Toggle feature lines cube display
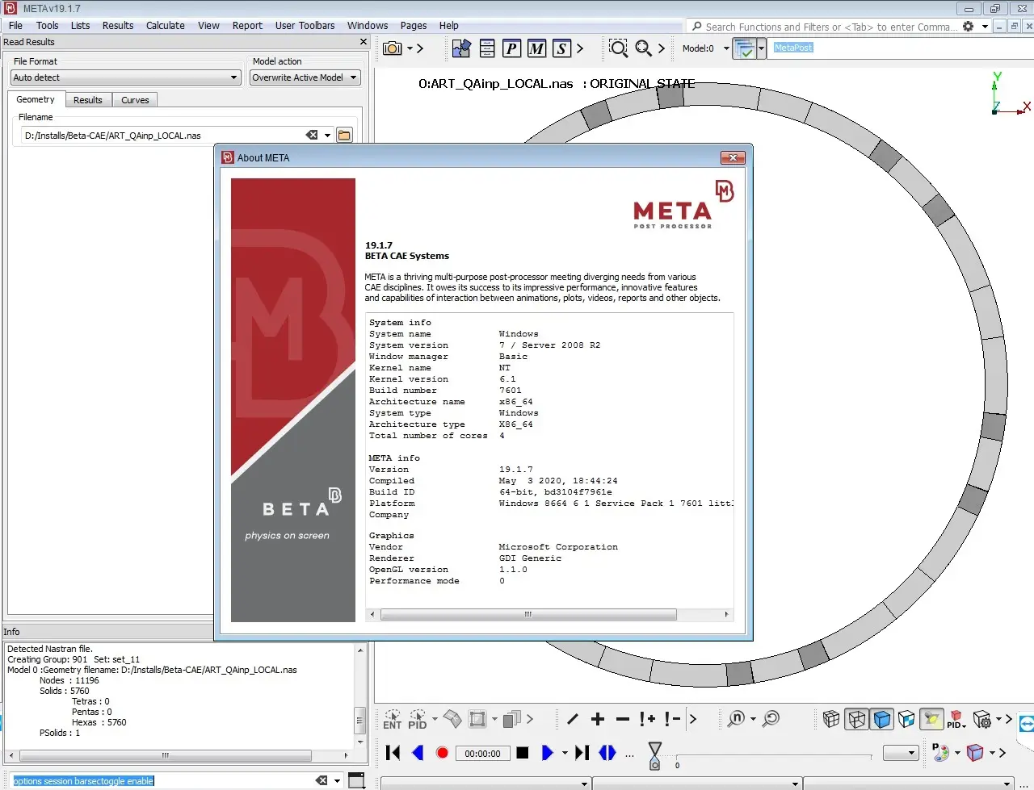Viewport: 1034px width, 790px height. pyautogui.click(x=857, y=719)
